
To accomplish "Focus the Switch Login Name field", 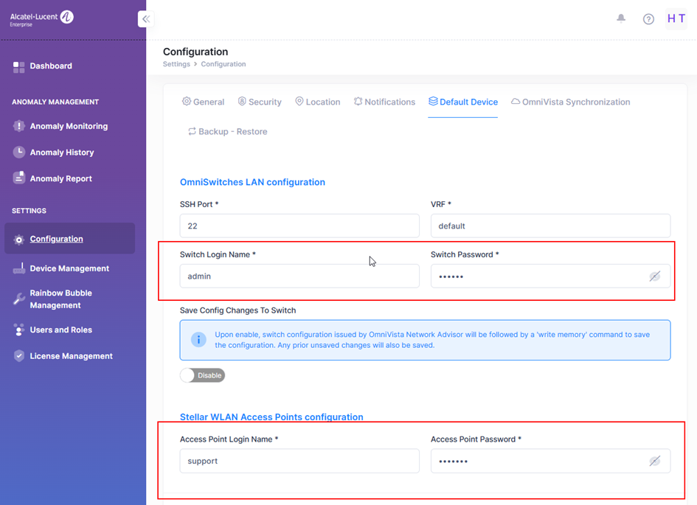I will point(299,276).
